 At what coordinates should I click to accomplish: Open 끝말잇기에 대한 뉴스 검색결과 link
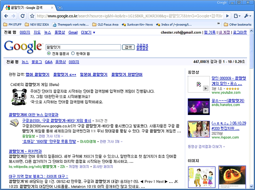click(34, 115)
